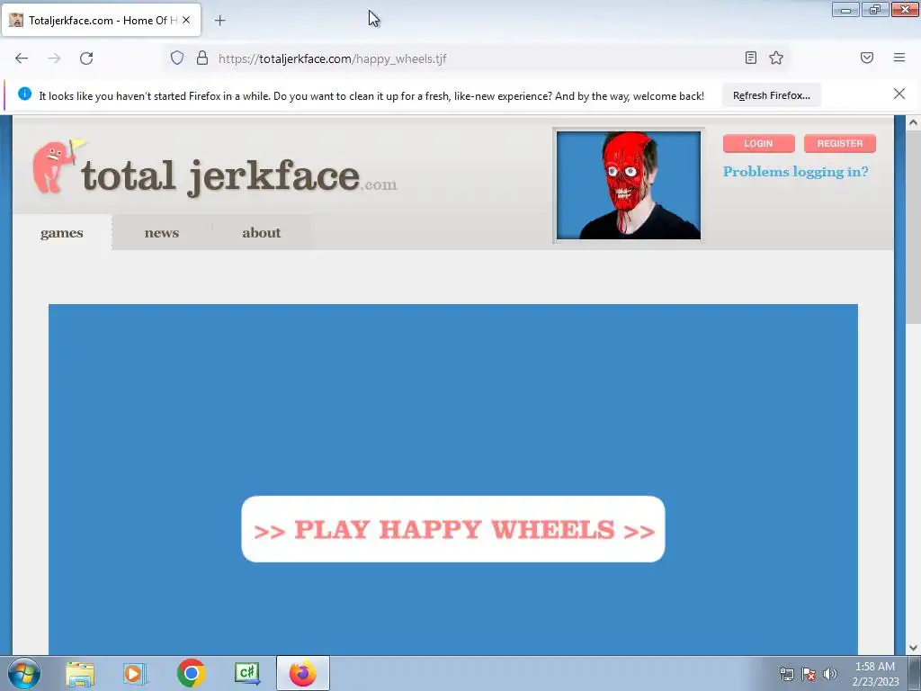Select the Totaljerkface.com browser tab
This screenshot has width=921, height=691.
coord(102,20)
